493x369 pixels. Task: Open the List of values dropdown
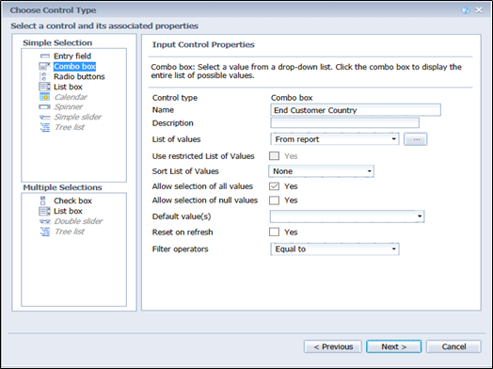(335, 139)
